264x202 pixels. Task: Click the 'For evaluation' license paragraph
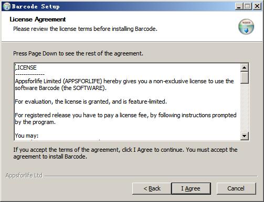pos(91,102)
